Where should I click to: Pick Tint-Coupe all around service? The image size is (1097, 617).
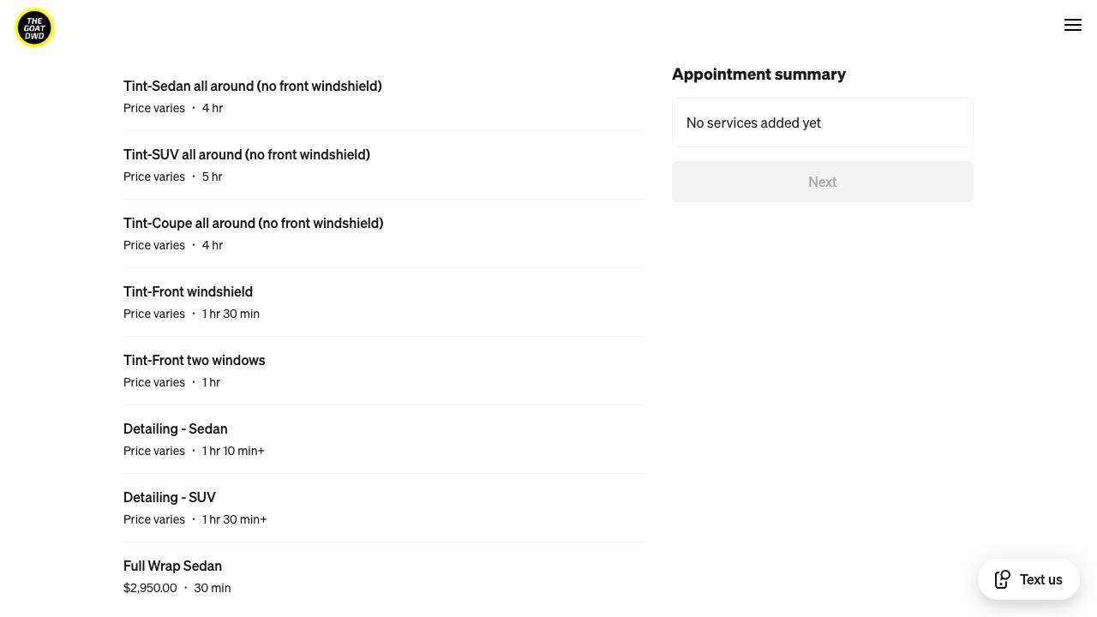253,224
